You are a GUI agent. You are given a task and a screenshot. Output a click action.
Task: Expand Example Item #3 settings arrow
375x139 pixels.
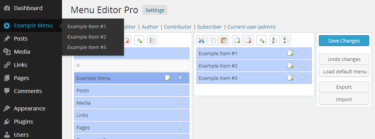click(x=303, y=78)
